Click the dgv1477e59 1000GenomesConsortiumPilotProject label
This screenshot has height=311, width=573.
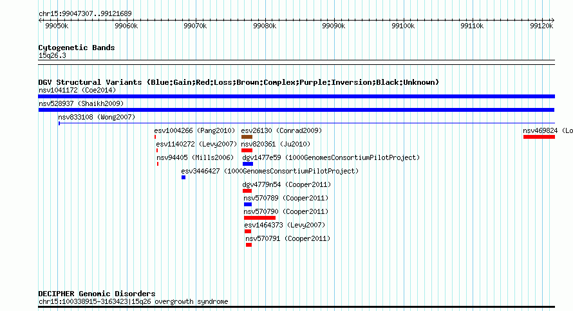pos(331,157)
